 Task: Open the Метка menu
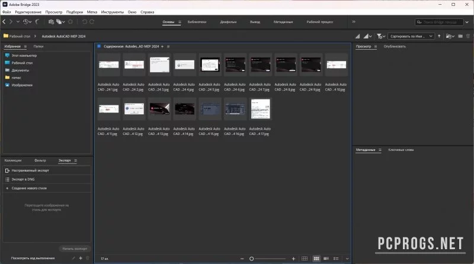(92, 12)
